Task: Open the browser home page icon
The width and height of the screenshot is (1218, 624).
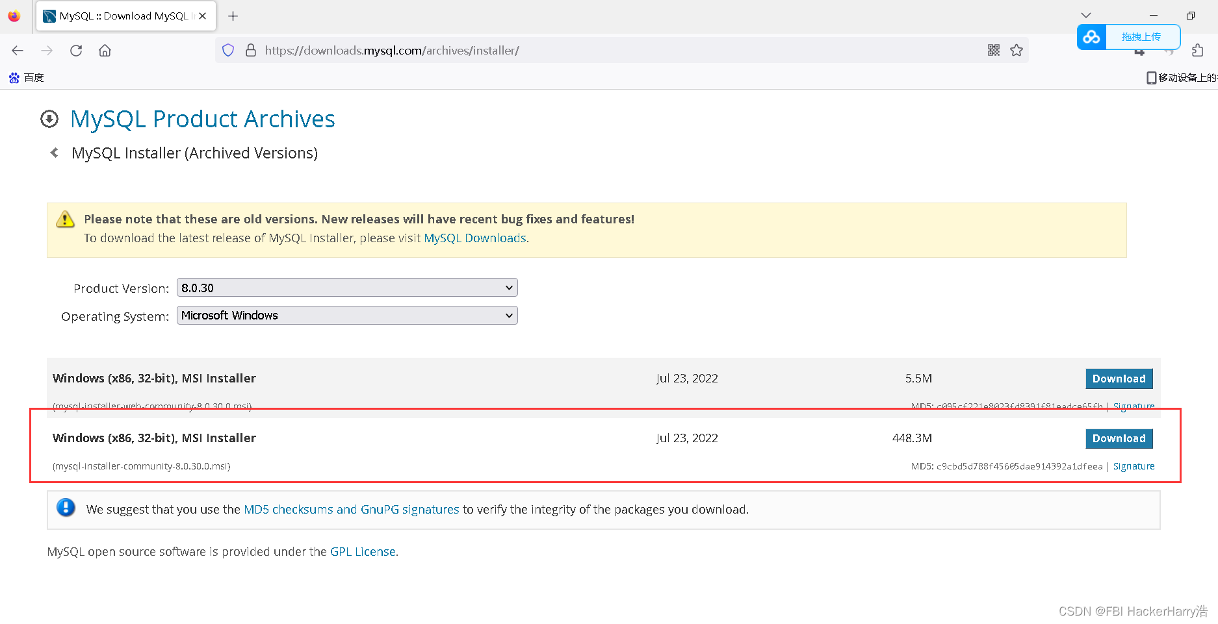Action: [105, 51]
